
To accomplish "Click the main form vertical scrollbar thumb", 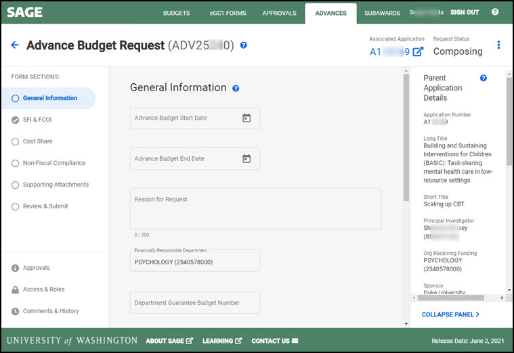I will click(x=406, y=137).
